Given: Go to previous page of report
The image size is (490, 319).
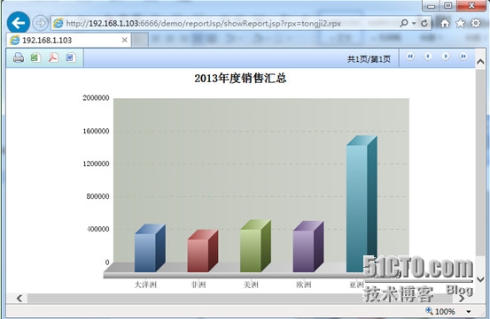Looking at the screenshot, I should click(428, 57).
